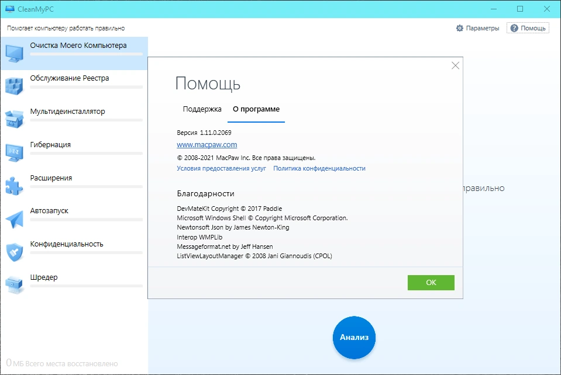The image size is (561, 375).
Task: Open the www.macpaw.com link
Action: tap(207, 144)
